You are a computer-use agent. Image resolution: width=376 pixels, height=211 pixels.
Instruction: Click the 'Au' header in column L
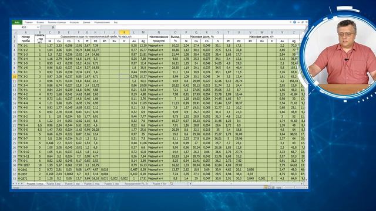point(134,41)
